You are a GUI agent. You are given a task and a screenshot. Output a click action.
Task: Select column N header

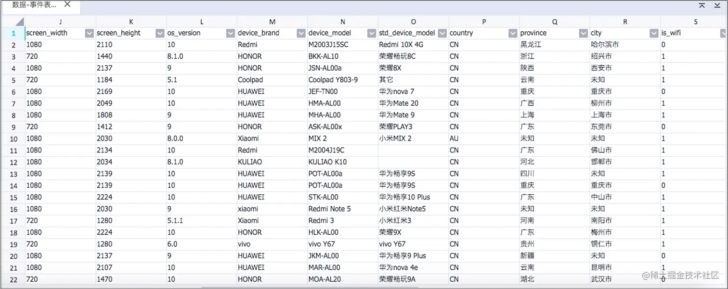(343, 22)
